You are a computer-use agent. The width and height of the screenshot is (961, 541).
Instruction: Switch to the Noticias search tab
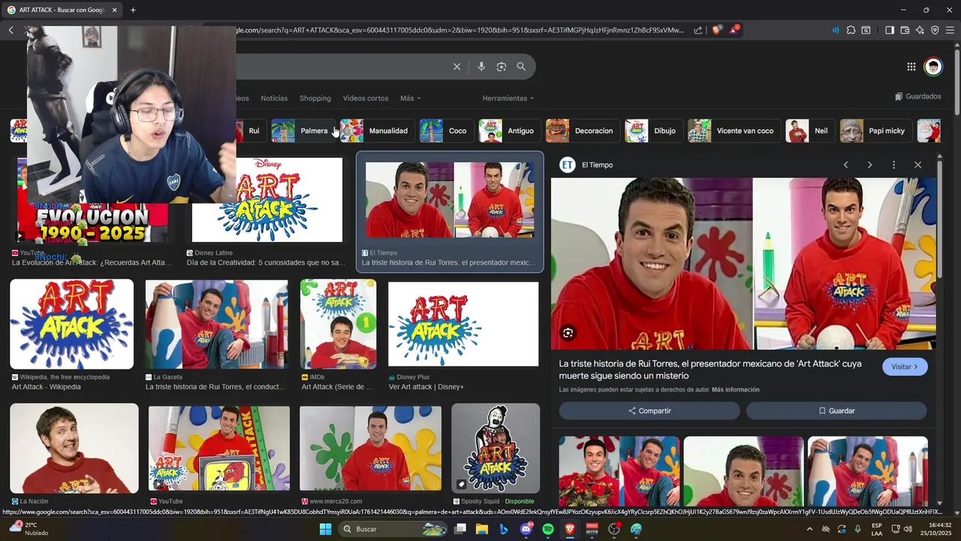(x=274, y=98)
